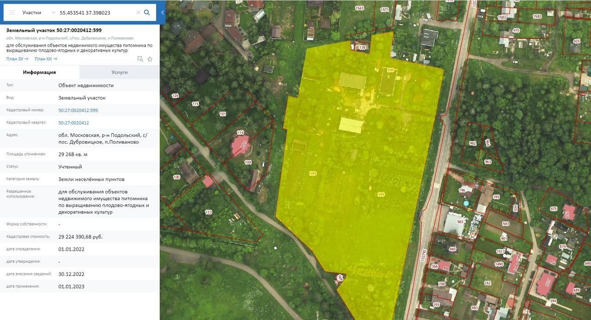Switch to the Услуги tab

pos(120,72)
